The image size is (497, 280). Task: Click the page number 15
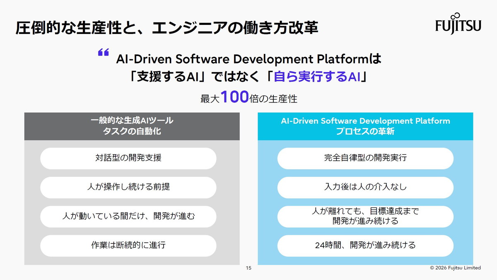[248, 268]
